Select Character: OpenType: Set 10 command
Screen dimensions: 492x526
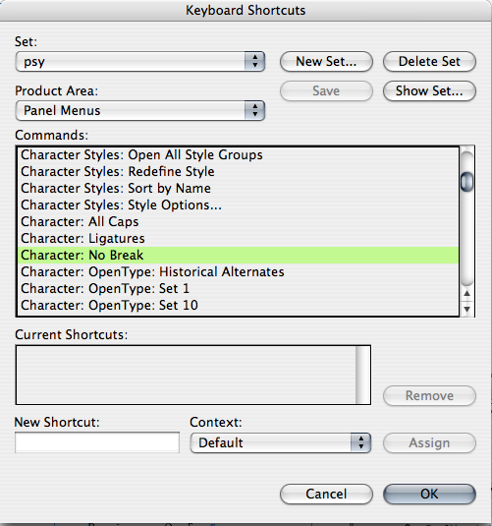(238, 305)
